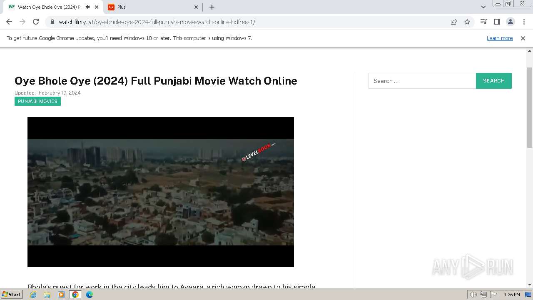Screen dimensions: 533x300
Task: Launch Microsoft Edge from taskbar
Action: (90, 295)
